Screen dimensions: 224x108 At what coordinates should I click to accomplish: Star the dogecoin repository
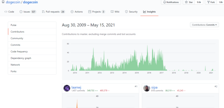click(x=189, y=2)
